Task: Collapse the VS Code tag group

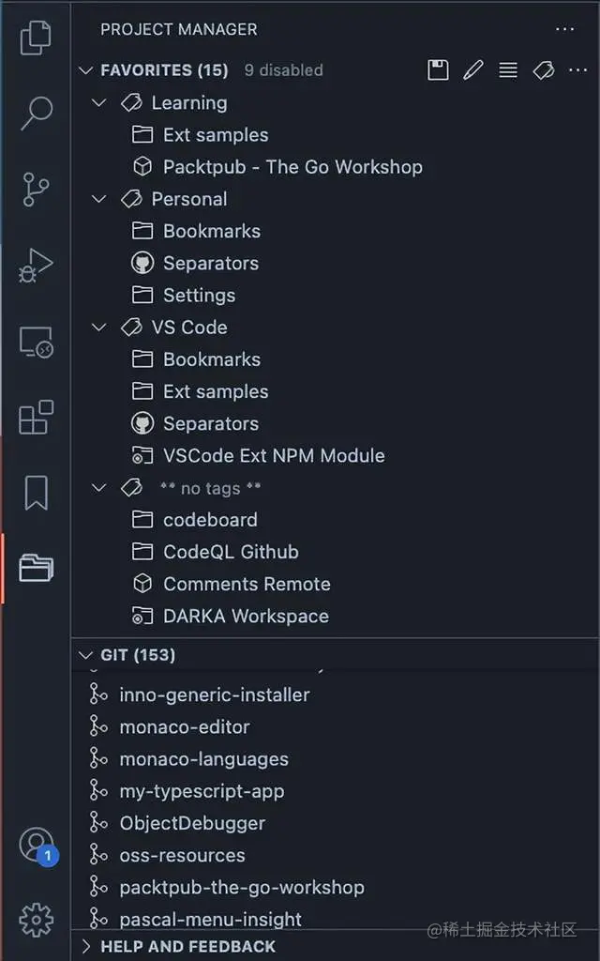Action: pyautogui.click(x=98, y=328)
